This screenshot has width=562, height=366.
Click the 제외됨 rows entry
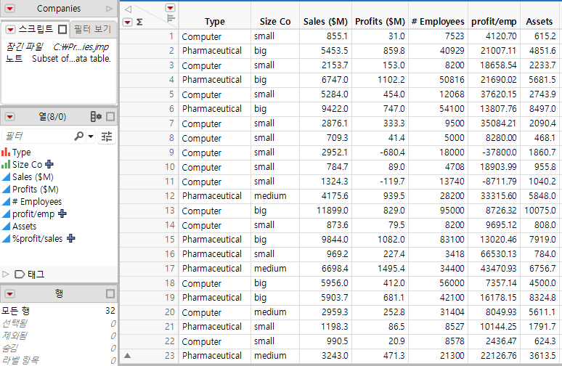(58, 335)
